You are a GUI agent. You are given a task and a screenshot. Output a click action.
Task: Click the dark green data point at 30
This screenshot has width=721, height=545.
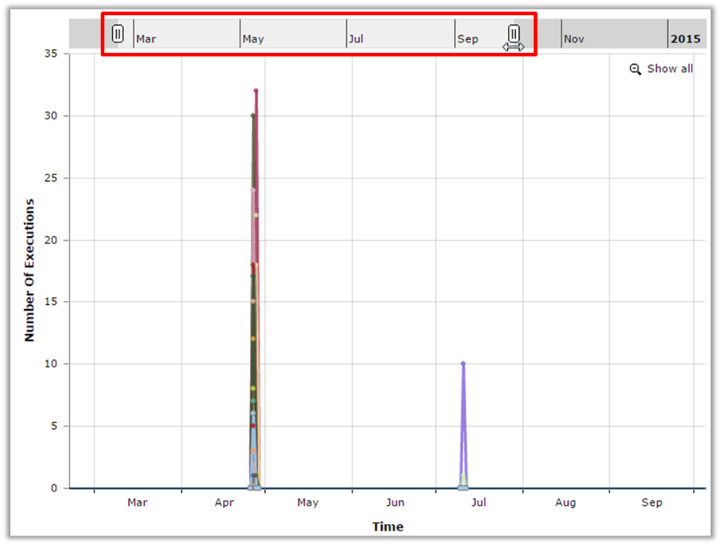point(253,116)
